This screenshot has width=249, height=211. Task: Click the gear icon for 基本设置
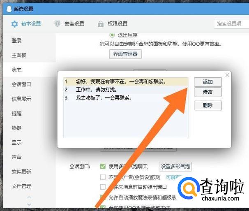14,24
